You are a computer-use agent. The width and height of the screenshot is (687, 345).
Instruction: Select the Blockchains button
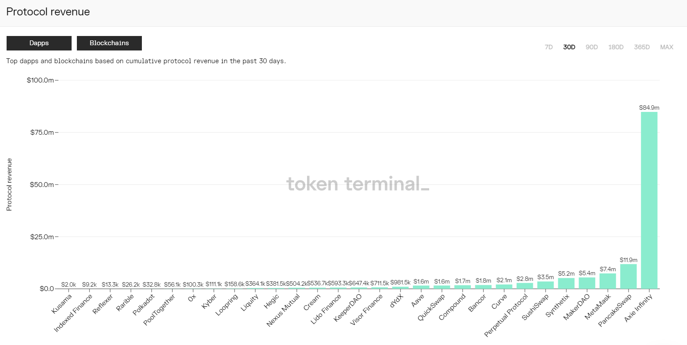click(x=109, y=43)
